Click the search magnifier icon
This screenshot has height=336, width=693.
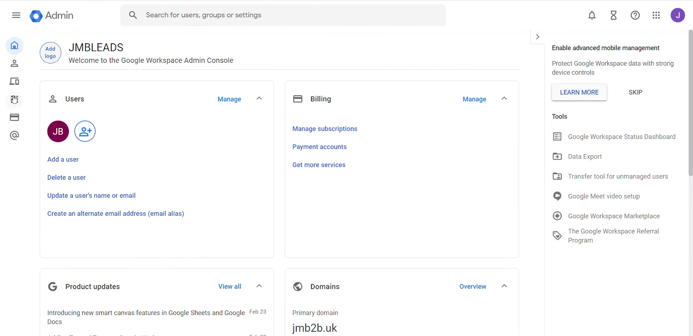133,15
